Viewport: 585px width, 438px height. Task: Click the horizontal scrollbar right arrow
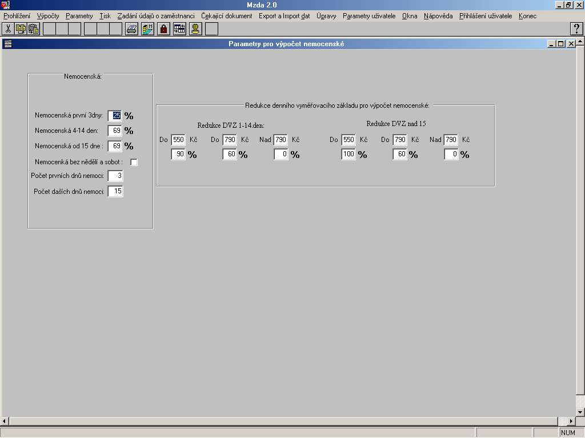click(x=571, y=421)
